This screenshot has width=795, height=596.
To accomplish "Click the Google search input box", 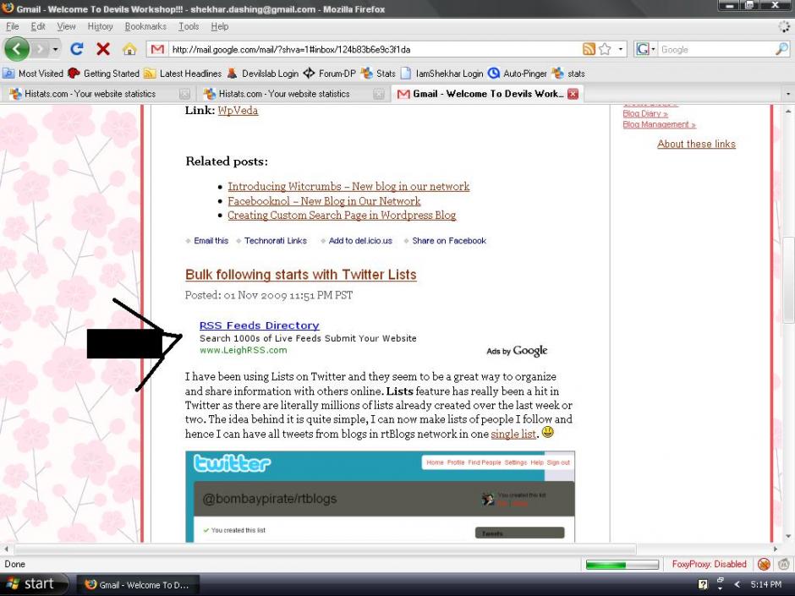I will pyautogui.click(x=715, y=49).
